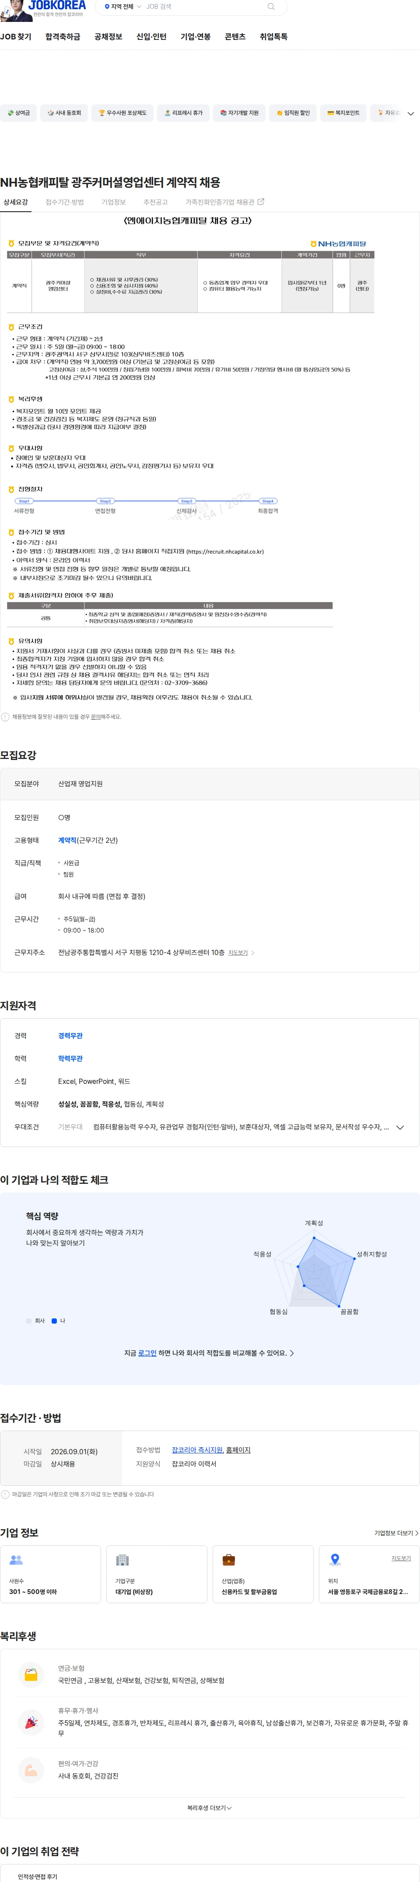Click the 사원수 people icon card

50,1574
